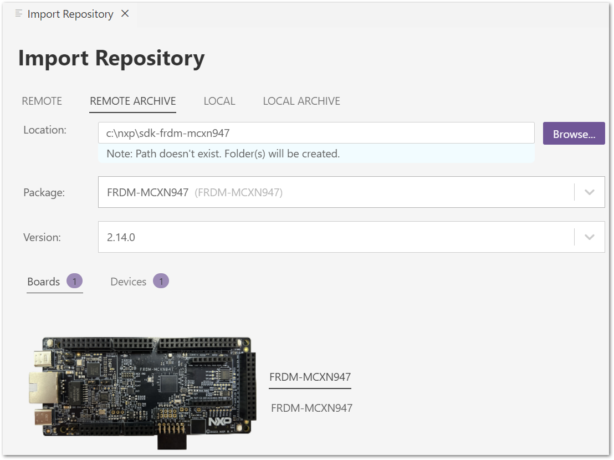Expand the Version dropdown
Screen dimensions: 614x460
pyautogui.click(x=589, y=237)
